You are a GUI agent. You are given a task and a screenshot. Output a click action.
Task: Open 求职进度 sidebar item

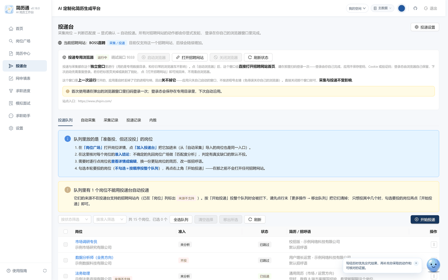click(25, 91)
